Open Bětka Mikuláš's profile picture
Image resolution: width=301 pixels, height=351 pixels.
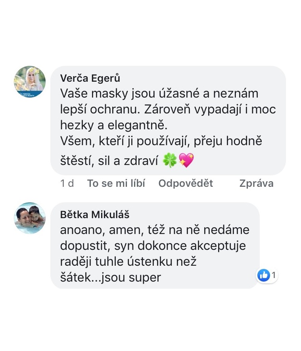pos(30,218)
